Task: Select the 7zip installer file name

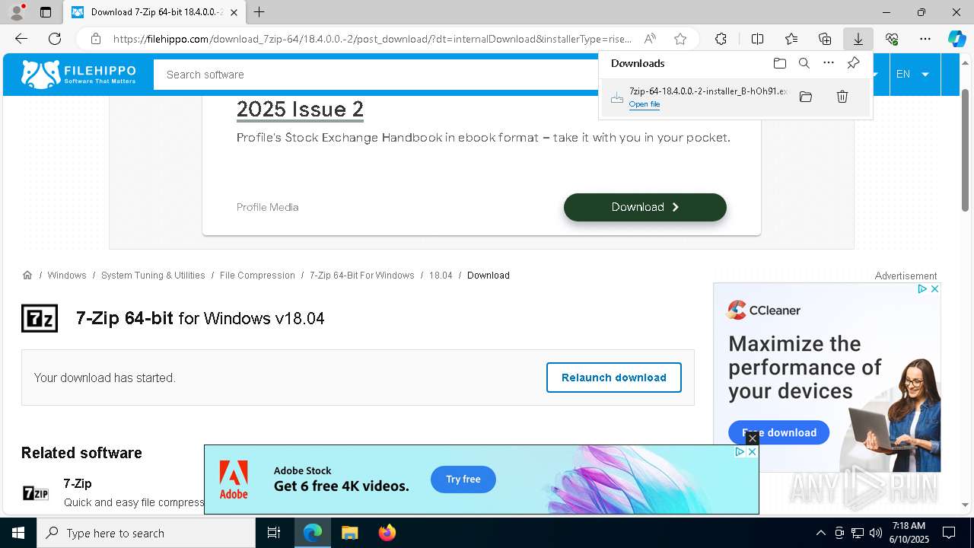Action: point(708,91)
